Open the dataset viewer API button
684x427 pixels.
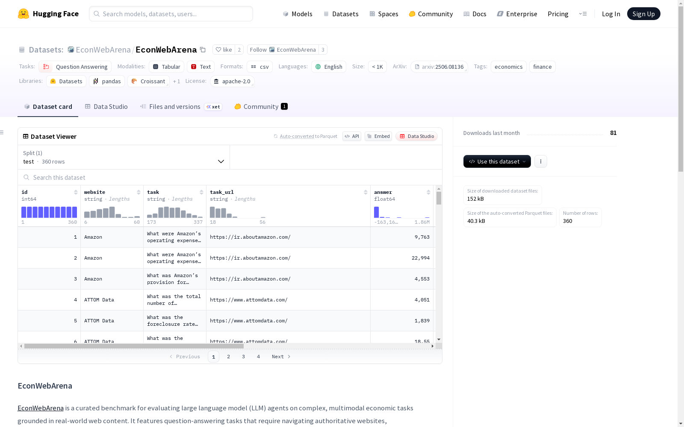[x=352, y=136]
